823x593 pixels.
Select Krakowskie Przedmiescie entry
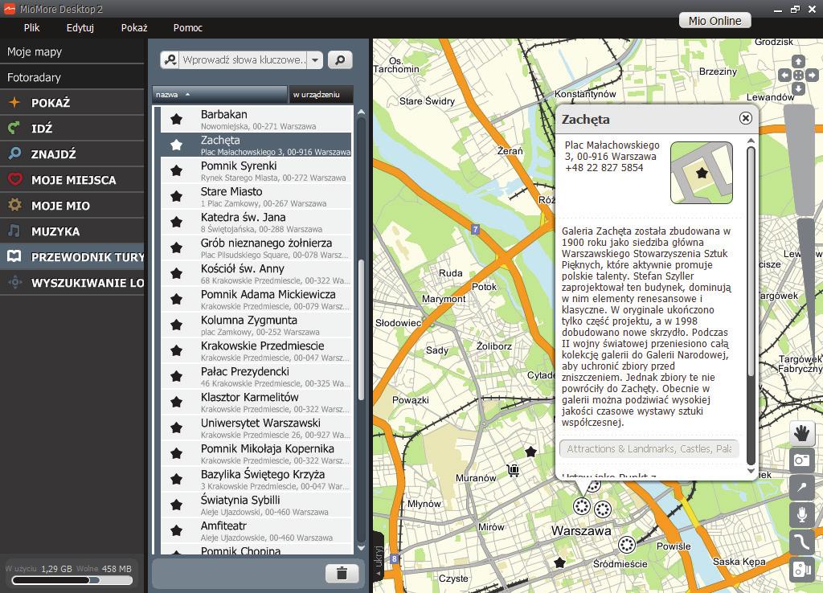click(256, 350)
